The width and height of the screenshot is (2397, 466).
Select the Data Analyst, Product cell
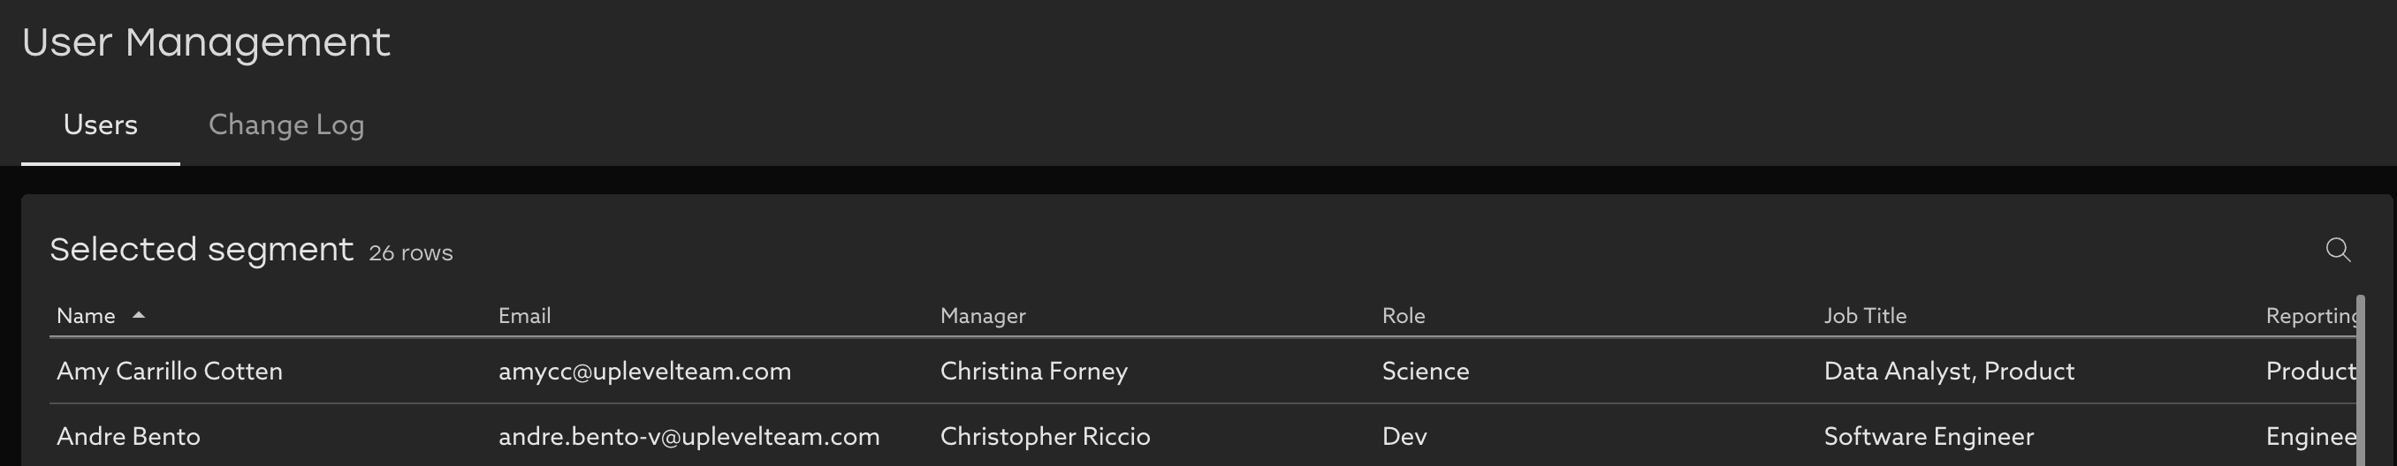click(1949, 372)
